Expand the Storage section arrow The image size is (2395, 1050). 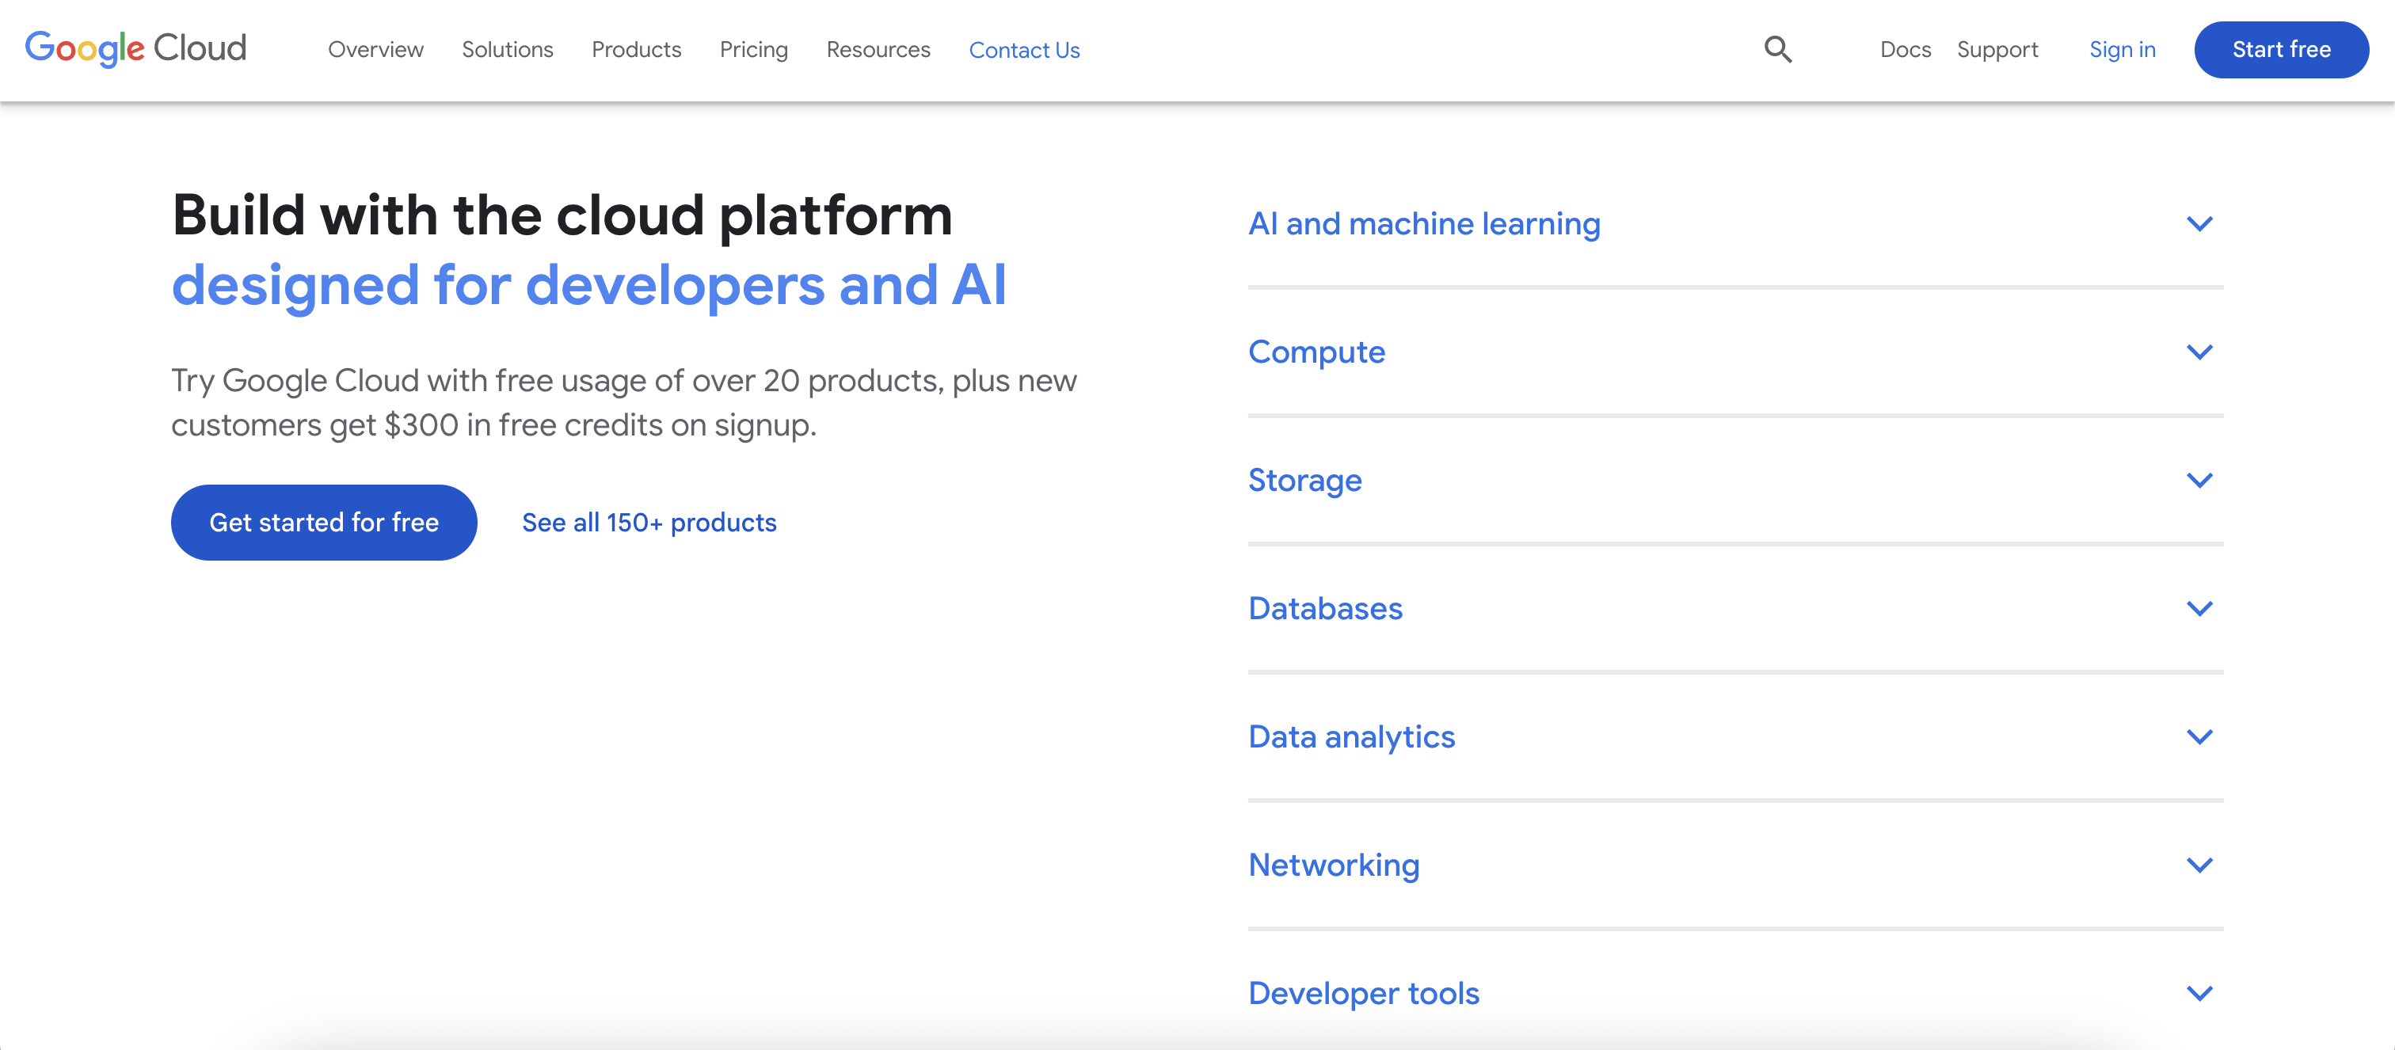pos(2199,481)
